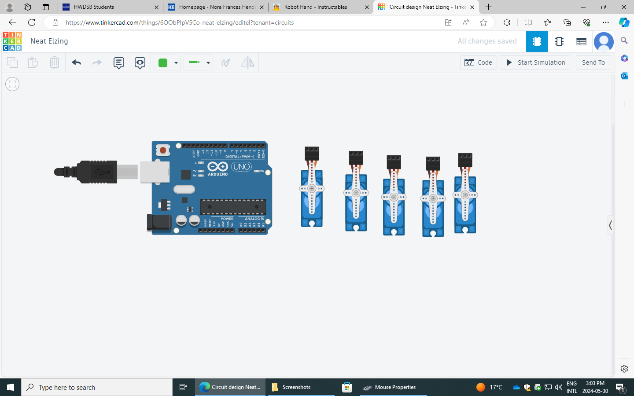Select the fourth servo motor
The height and width of the screenshot is (396, 634).
433,197
